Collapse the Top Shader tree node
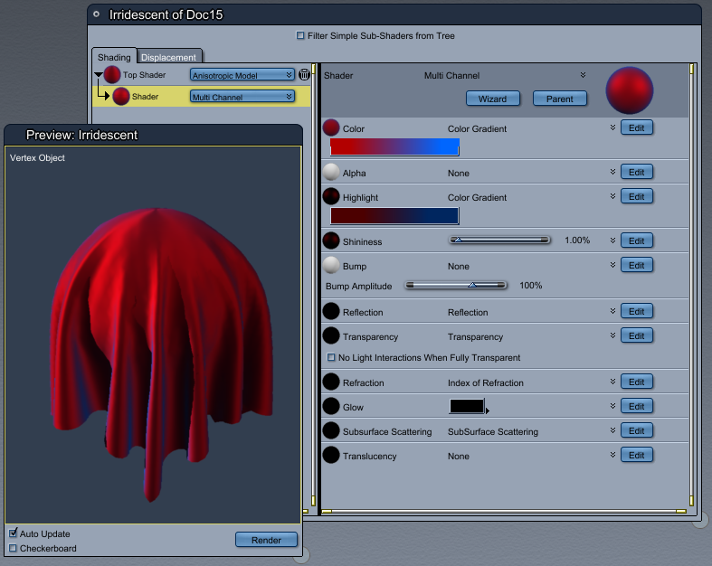712x566 pixels. pyautogui.click(x=98, y=75)
